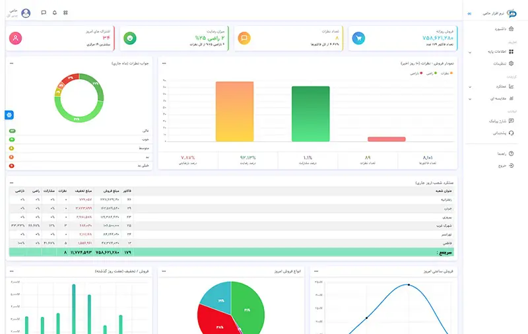528x334 pixels.
Task: Toggle the ناراضی series in chart legend
Action: (416, 73)
